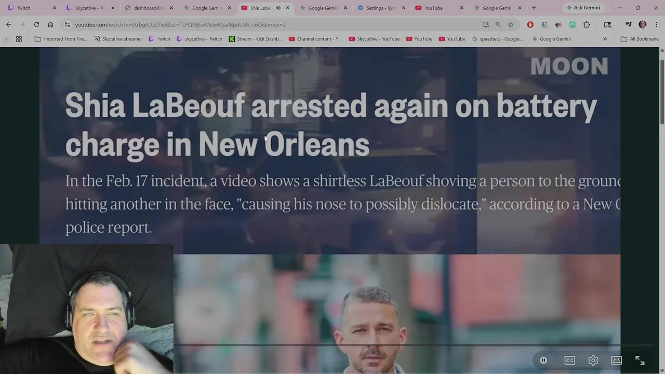Open the All Bookmarks folder
The width and height of the screenshot is (665, 374).
[640, 39]
